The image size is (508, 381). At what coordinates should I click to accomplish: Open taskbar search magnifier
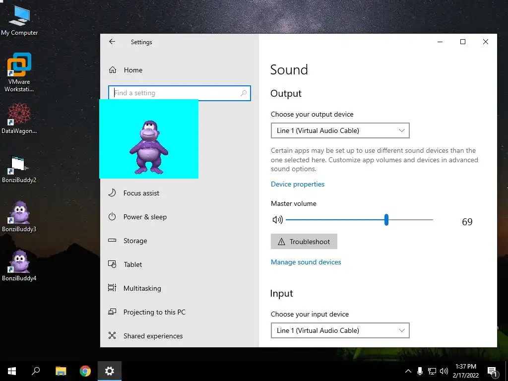(x=36, y=371)
